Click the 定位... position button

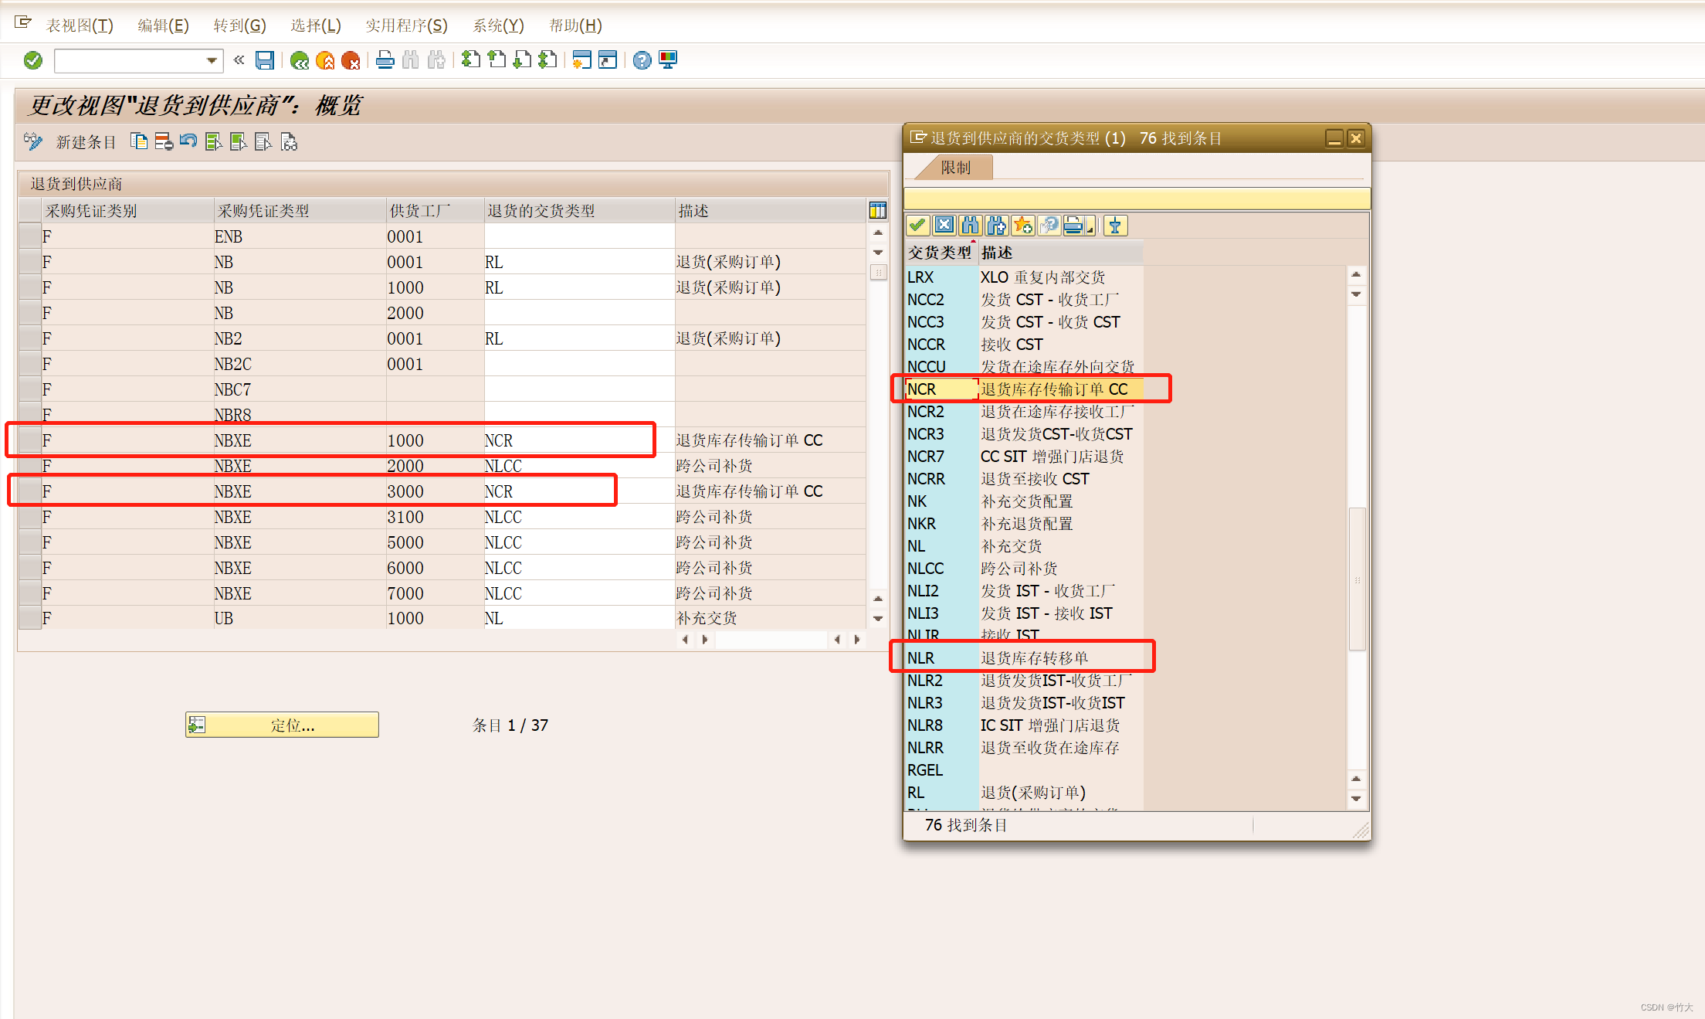(x=283, y=725)
